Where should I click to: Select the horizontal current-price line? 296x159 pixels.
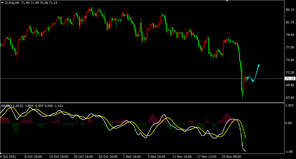pos(128,78)
